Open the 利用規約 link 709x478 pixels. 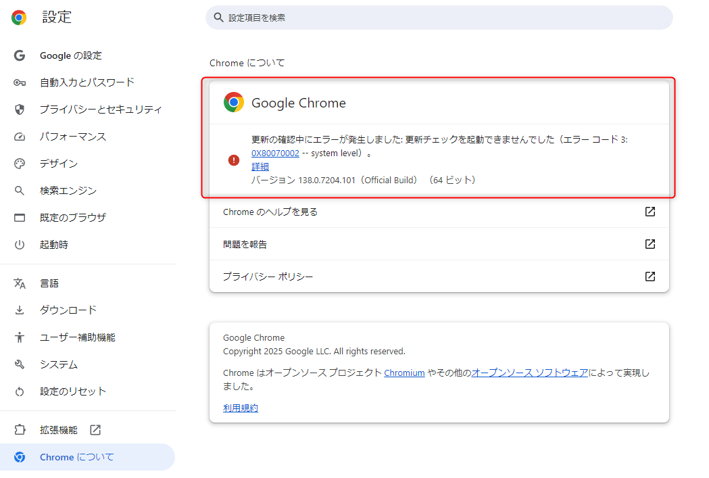(x=241, y=408)
